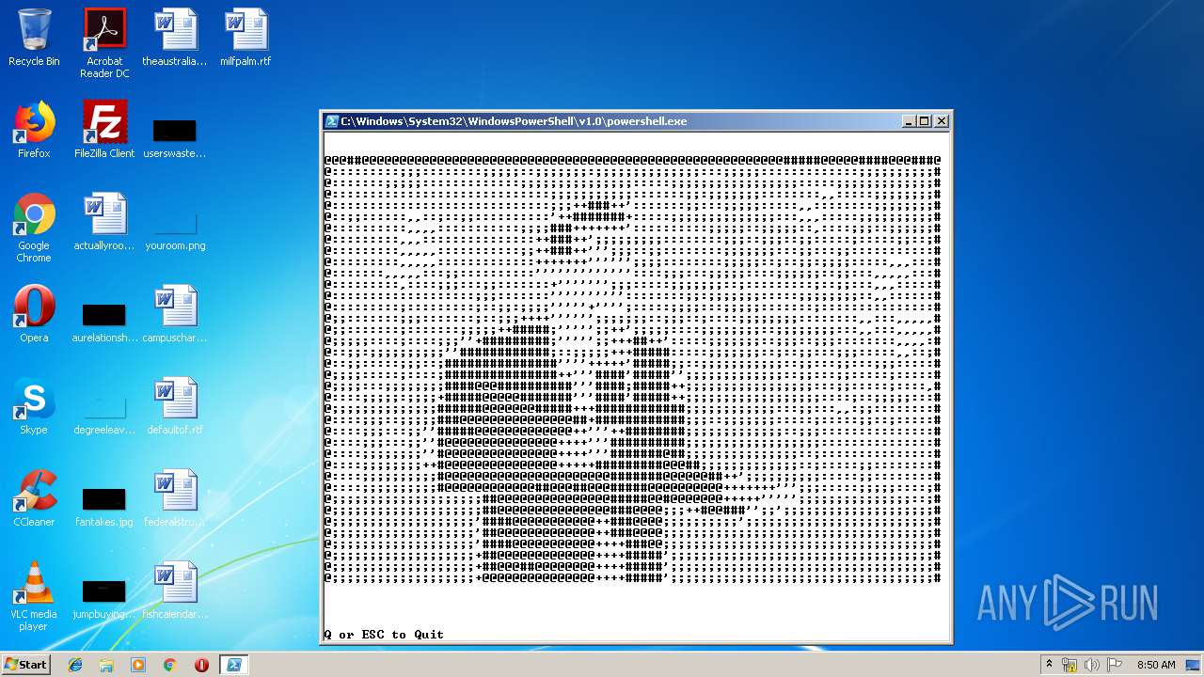Open fishcalendar Word document icon
The height and width of the screenshot is (677, 1204).
coord(175,590)
